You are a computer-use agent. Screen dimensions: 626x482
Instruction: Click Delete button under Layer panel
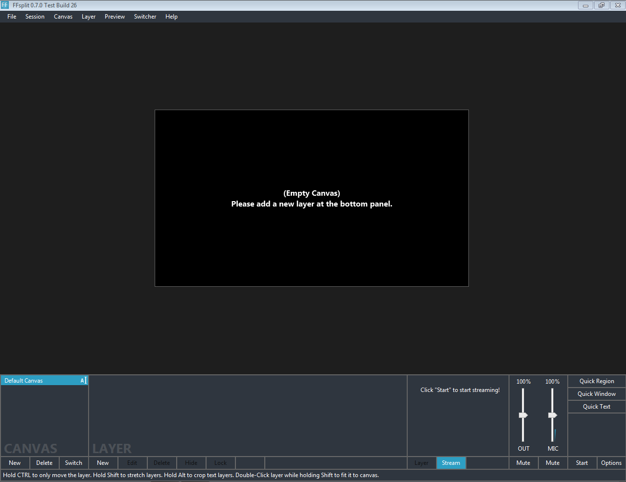162,463
